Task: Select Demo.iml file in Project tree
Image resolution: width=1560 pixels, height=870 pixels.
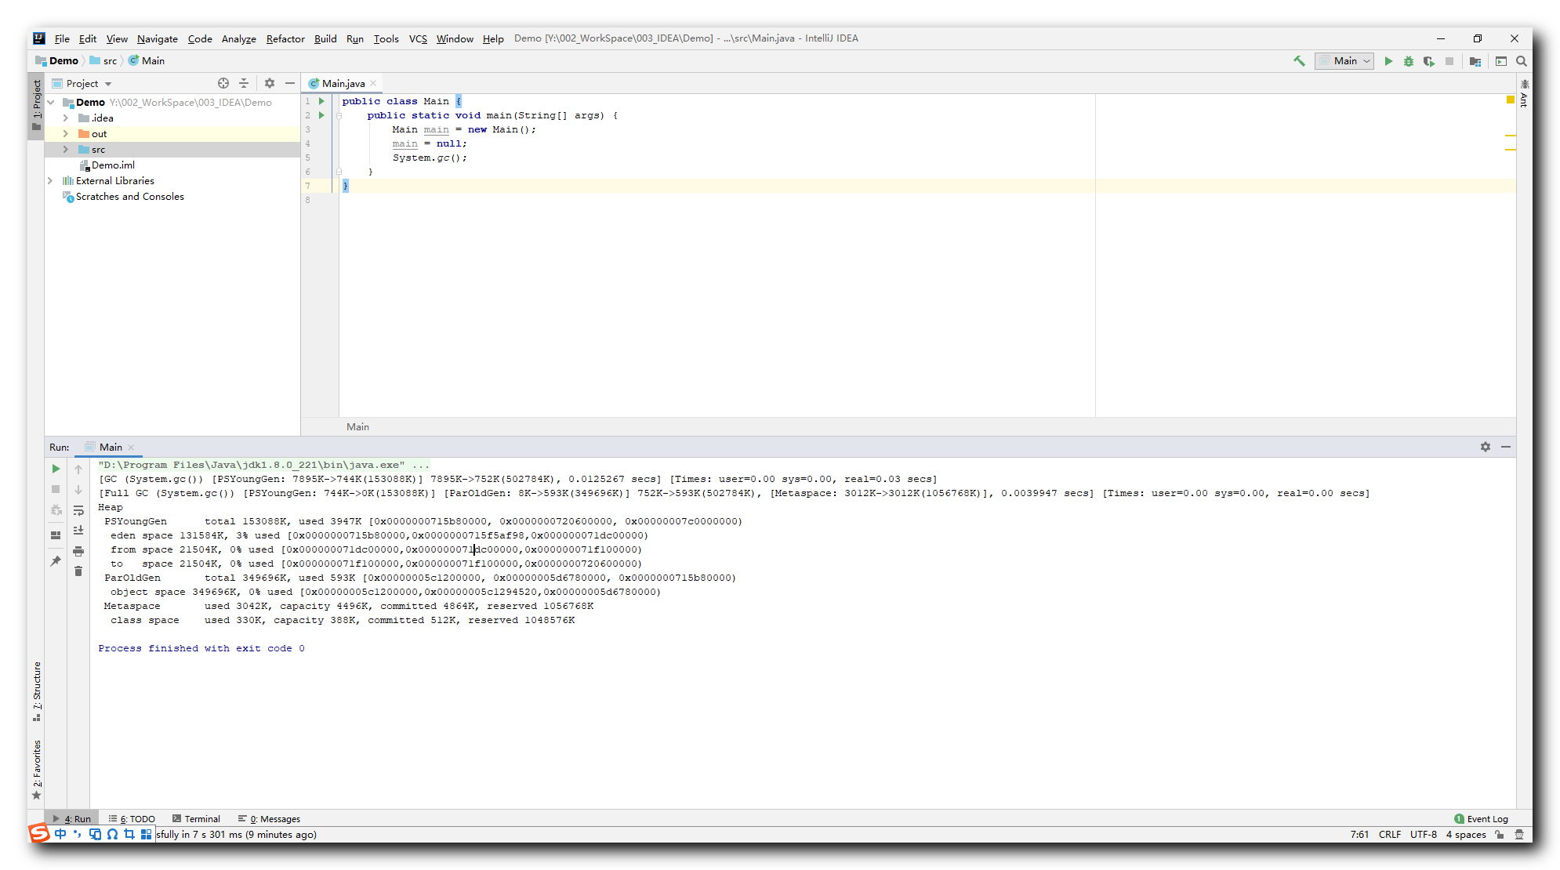Action: (113, 165)
